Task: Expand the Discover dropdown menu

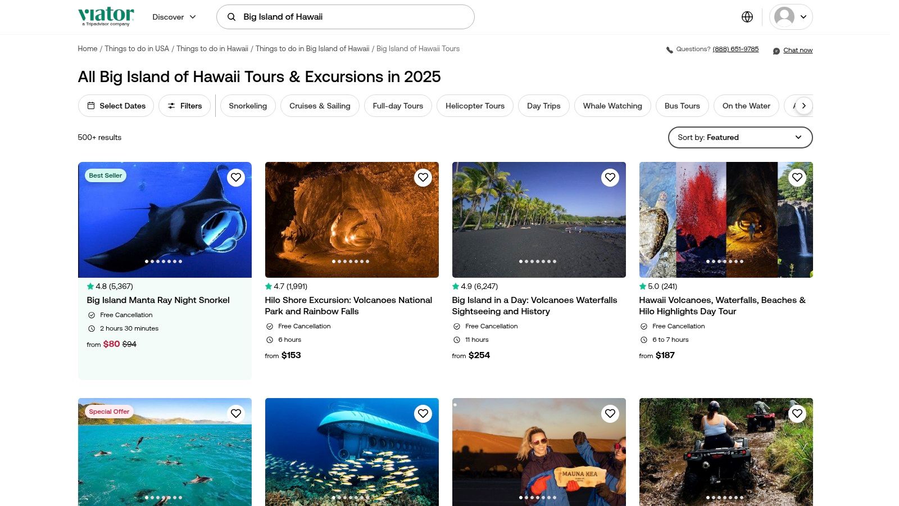Action: coord(174,17)
